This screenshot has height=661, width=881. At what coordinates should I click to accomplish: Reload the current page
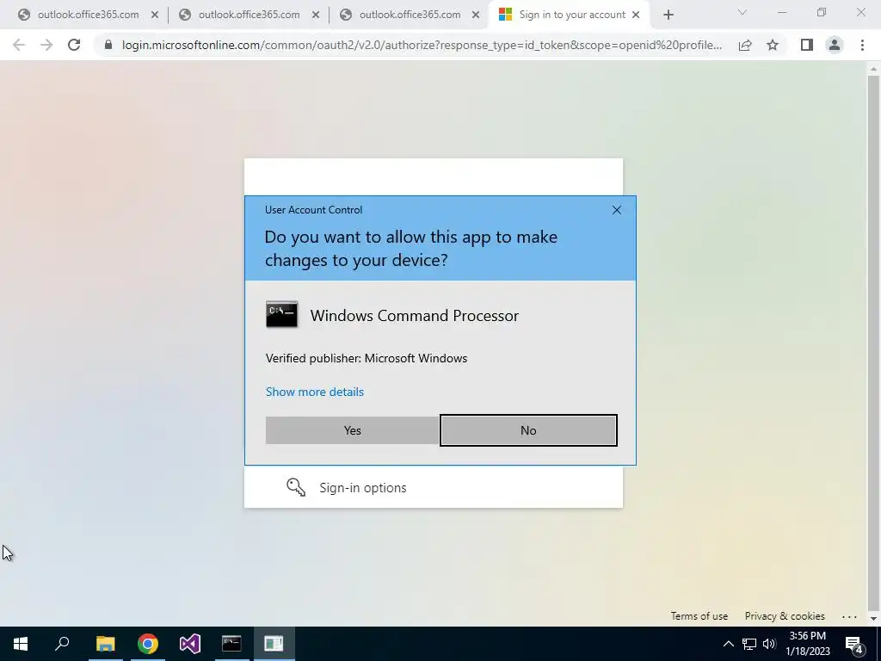(74, 45)
